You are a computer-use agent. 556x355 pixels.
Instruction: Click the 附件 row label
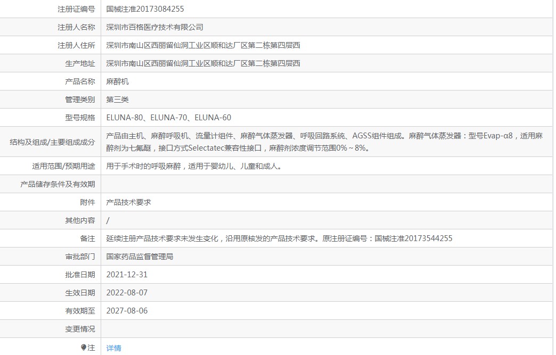[x=87, y=202]
